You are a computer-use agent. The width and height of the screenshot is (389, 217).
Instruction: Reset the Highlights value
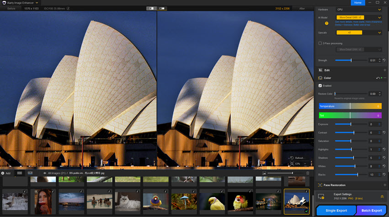(x=384, y=149)
